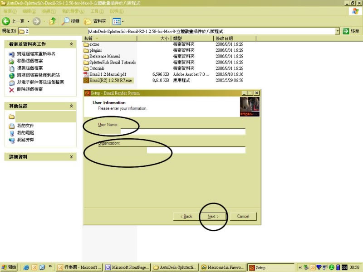Sort files by 大小 column header
363x272 pixels.
pos(154,39)
